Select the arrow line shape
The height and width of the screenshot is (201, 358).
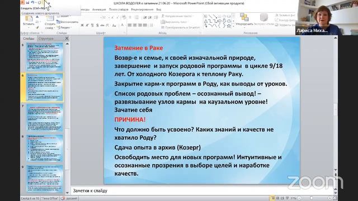(x=215, y=16)
